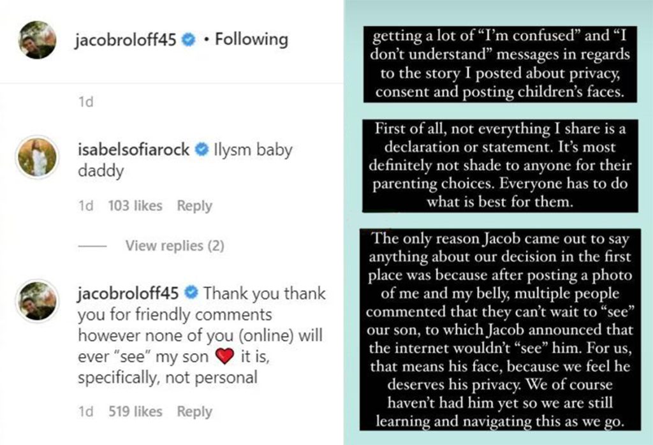Viewport: 653px width, 445px height.
Task: Expand View replies (2)
Action: click(x=174, y=245)
